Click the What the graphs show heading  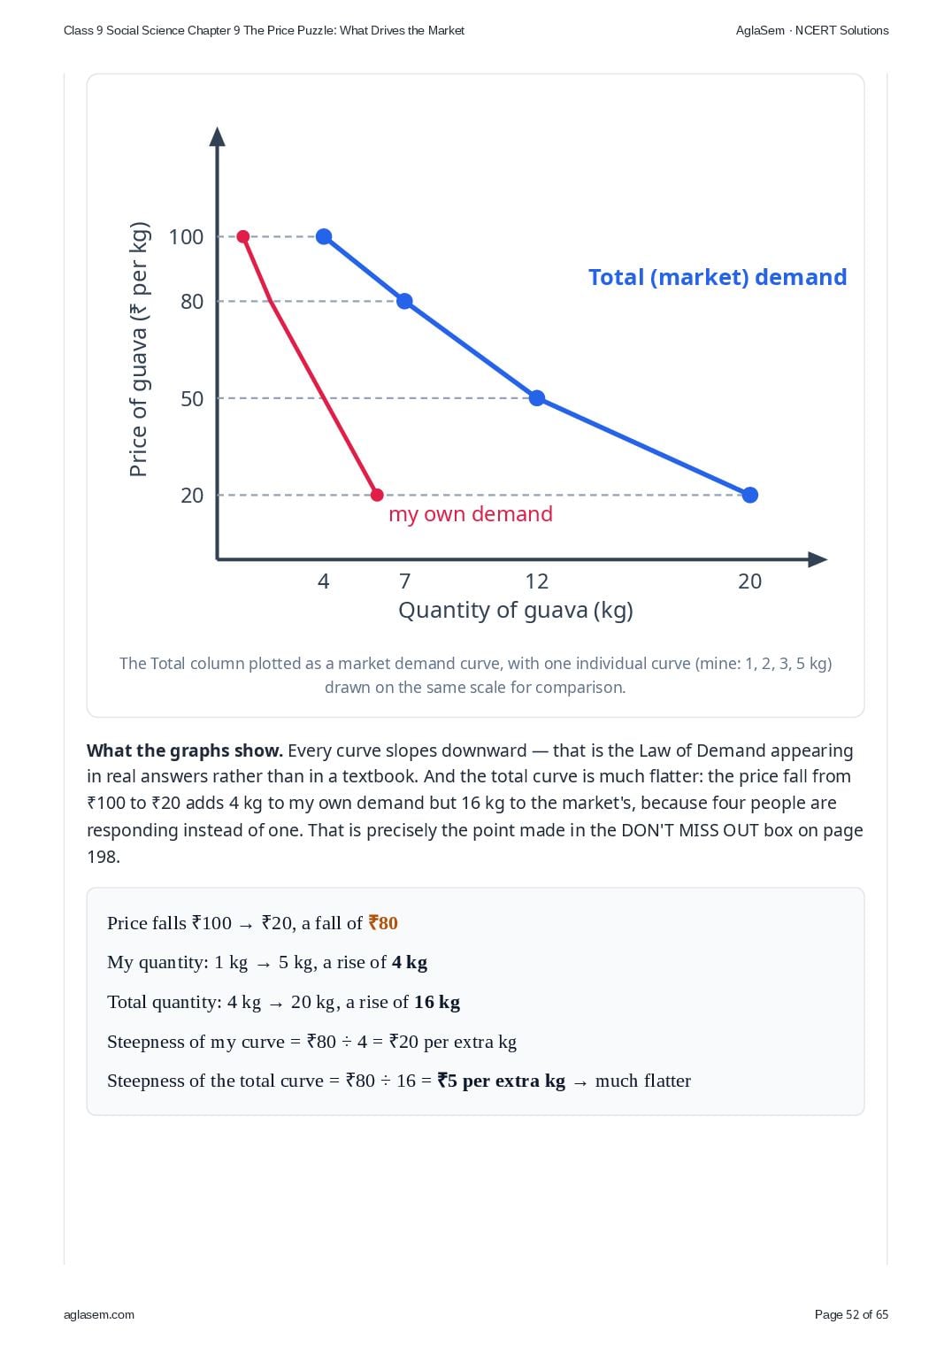pos(185,750)
